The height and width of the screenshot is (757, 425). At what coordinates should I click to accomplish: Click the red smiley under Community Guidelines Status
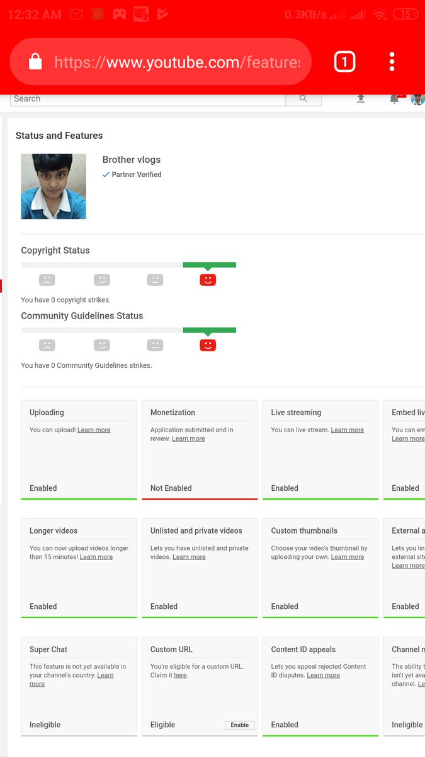208,345
